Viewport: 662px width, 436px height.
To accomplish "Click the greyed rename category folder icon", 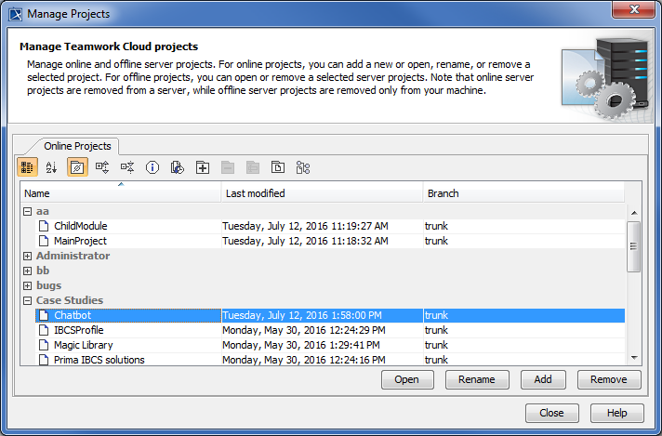I will pos(253,167).
